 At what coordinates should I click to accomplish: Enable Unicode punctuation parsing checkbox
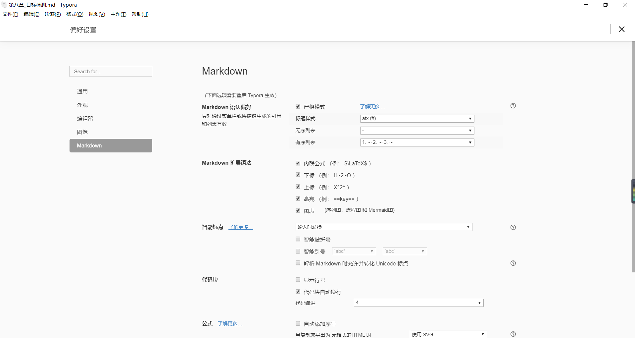click(x=298, y=263)
